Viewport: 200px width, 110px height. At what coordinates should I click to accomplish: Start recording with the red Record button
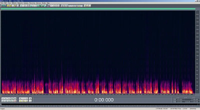[x=15, y=101]
